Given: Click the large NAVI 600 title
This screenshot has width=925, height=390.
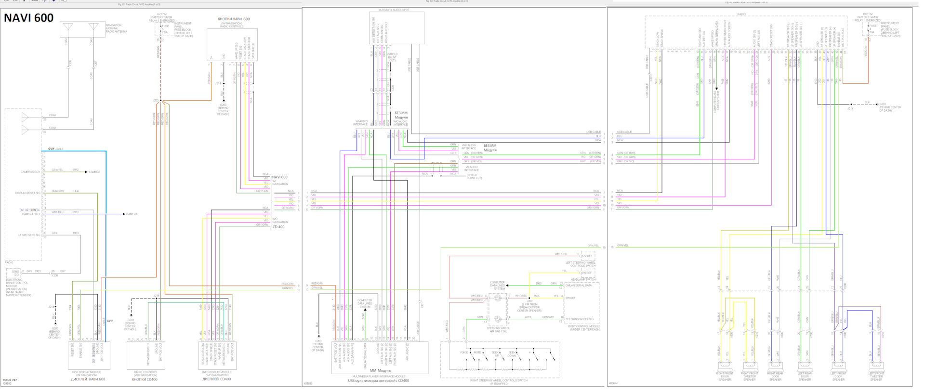Looking at the screenshot, I should 29,18.
